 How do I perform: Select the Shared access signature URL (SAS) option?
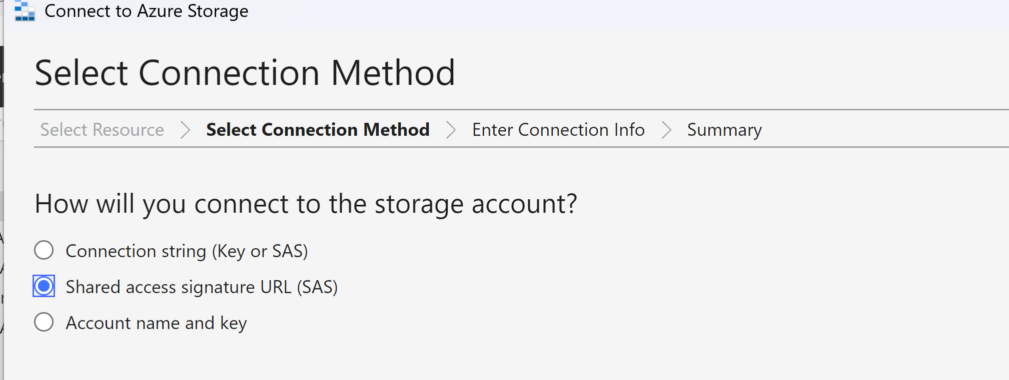(44, 286)
